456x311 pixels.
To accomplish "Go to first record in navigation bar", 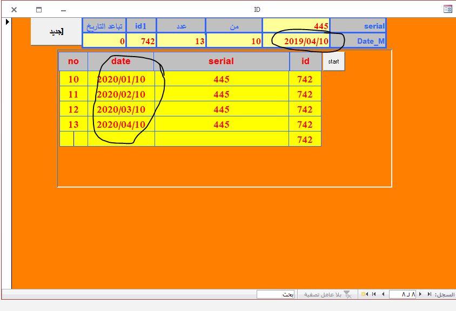I will 430,294.
